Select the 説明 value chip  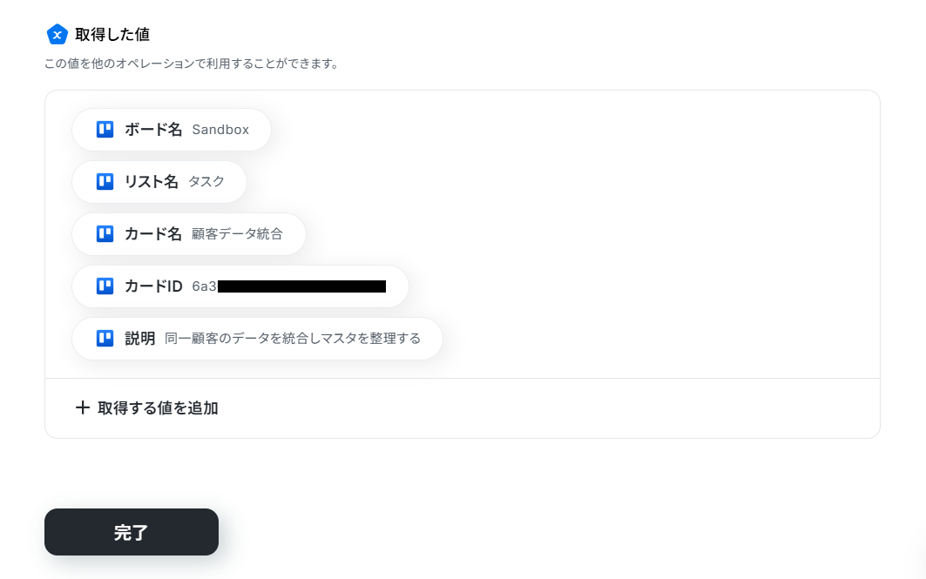(258, 338)
